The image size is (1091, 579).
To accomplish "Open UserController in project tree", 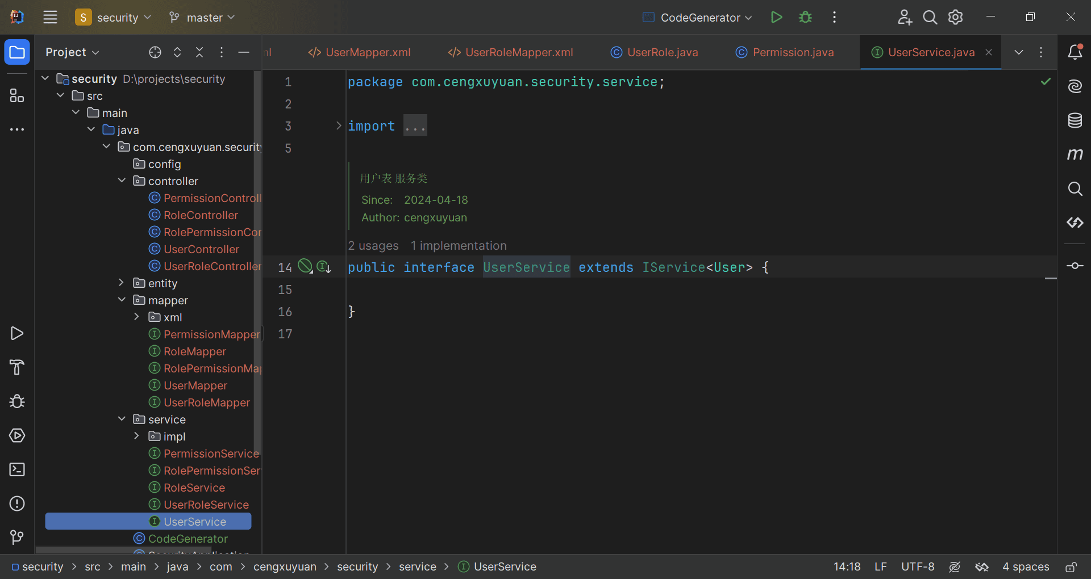I will (x=201, y=249).
